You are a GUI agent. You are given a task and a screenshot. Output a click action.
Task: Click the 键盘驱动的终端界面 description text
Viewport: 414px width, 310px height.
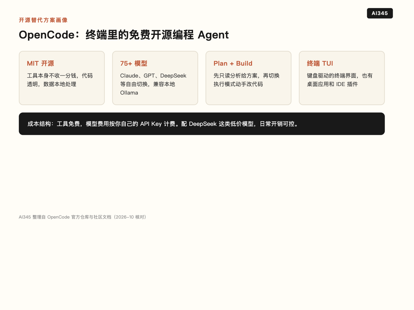(x=340, y=80)
